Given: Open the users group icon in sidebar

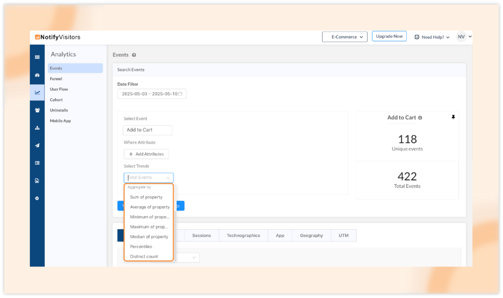Looking at the screenshot, I should pyautogui.click(x=37, y=110).
